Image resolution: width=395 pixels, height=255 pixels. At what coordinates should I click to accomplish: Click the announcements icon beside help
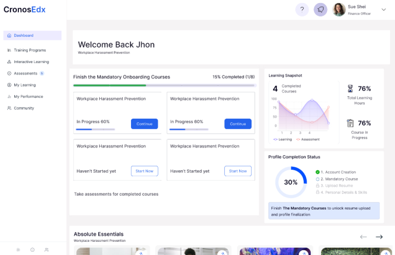[x=320, y=10]
